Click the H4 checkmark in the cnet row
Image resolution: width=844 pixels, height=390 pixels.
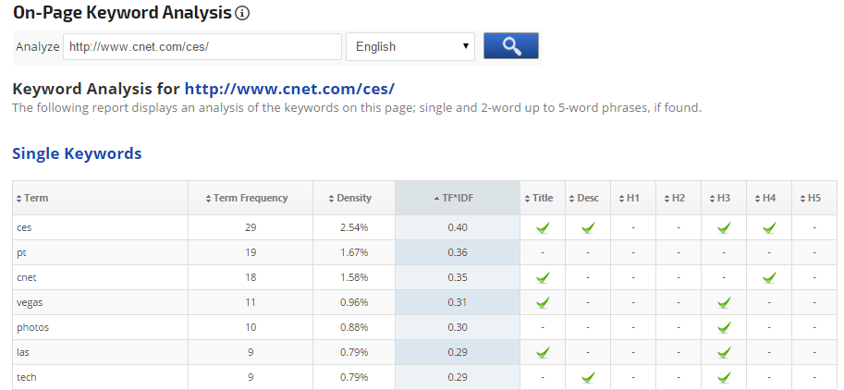tap(768, 277)
